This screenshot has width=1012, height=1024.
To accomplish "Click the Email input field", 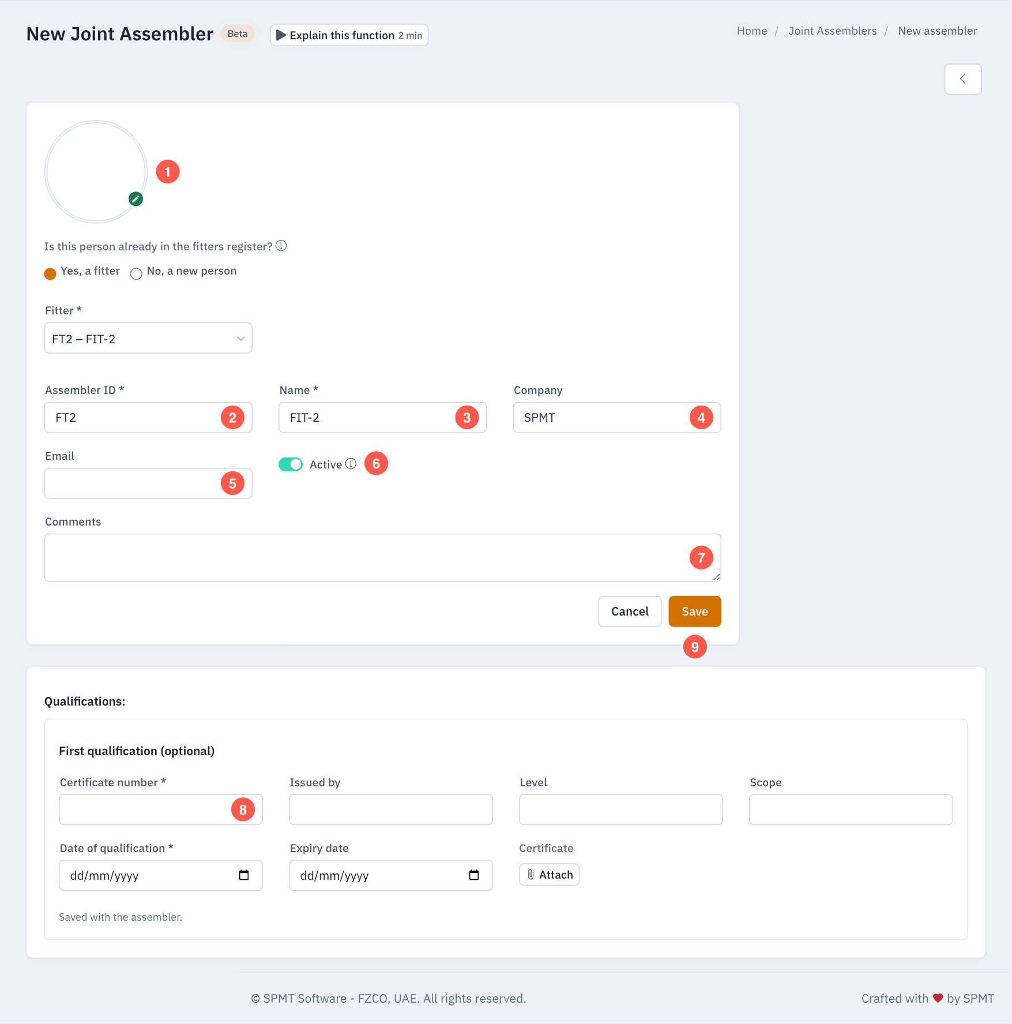I will pyautogui.click(x=148, y=483).
